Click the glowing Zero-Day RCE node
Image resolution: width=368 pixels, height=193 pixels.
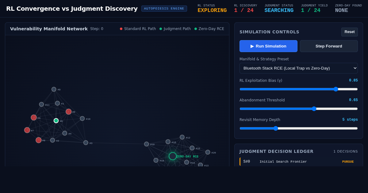[173, 156]
